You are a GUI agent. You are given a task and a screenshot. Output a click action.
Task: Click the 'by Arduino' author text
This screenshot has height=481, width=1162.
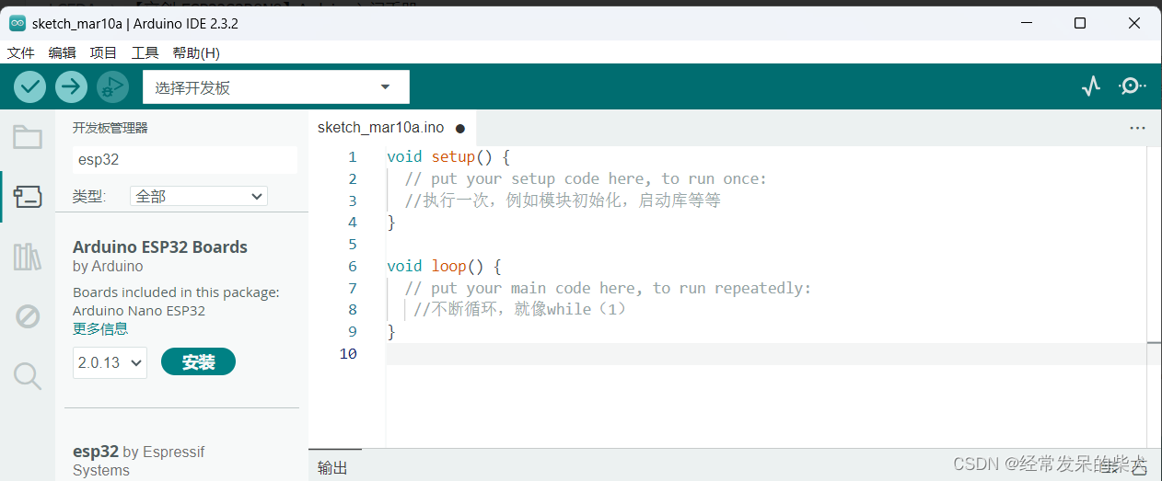(108, 266)
